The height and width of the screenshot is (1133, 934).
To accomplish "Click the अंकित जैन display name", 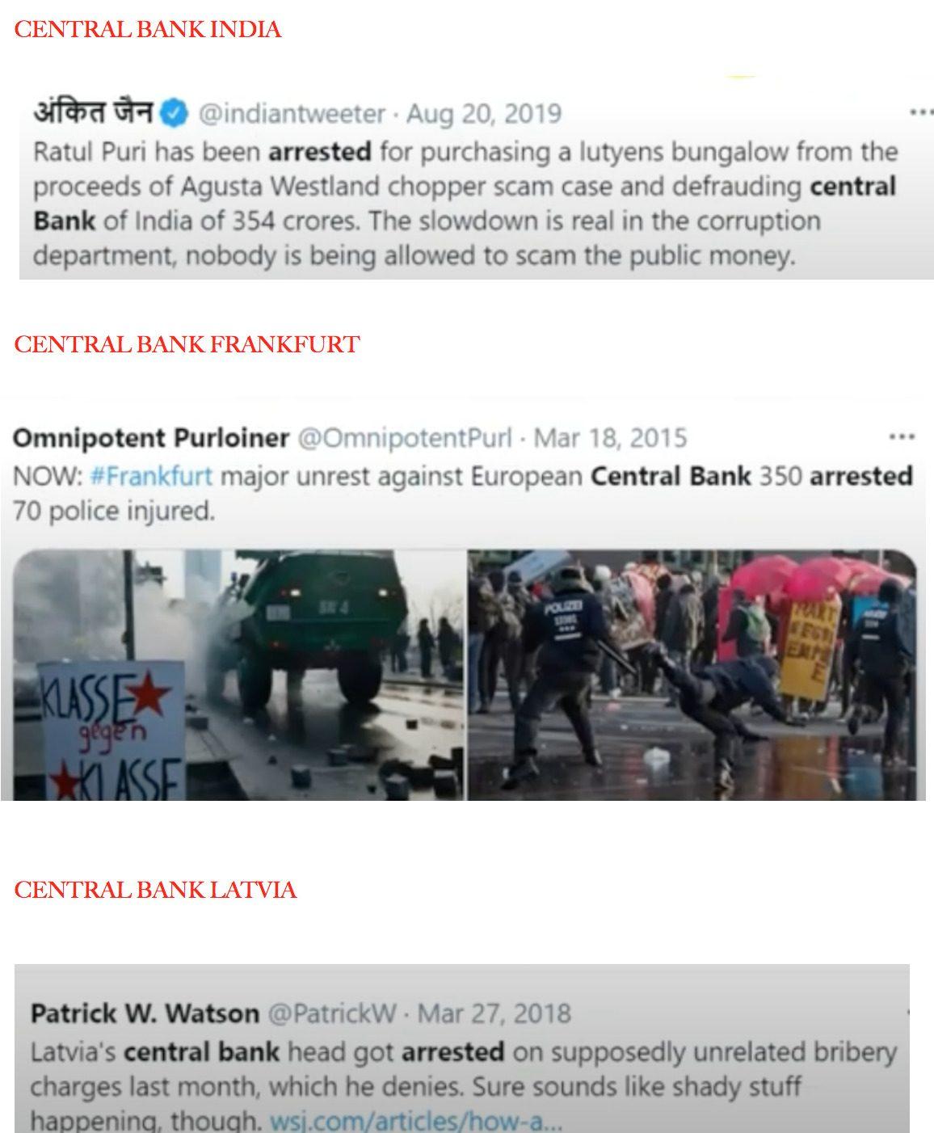I will (x=93, y=112).
